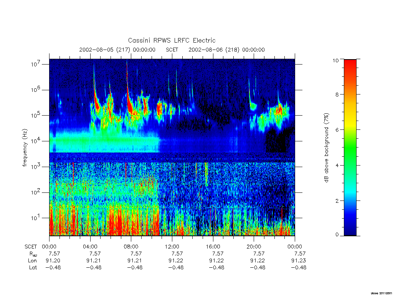Click the red top of the colorbar
The width and height of the screenshot is (393, 295).
tap(350, 65)
